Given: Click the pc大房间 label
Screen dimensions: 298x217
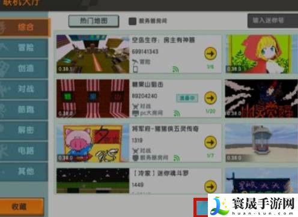Looking at the screenshot, I should pos(151,113).
